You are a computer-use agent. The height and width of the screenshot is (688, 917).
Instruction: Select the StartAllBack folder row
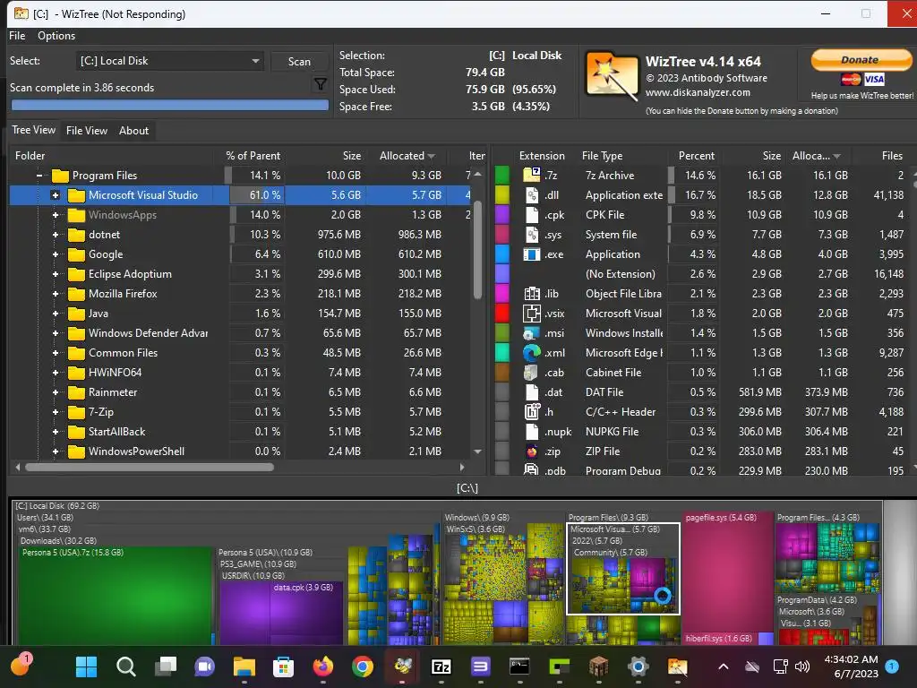click(x=240, y=432)
